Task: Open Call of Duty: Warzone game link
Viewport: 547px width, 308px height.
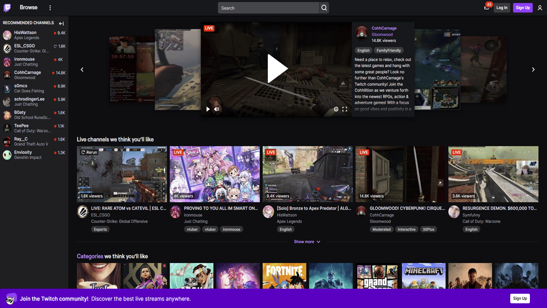Action: click(481, 222)
